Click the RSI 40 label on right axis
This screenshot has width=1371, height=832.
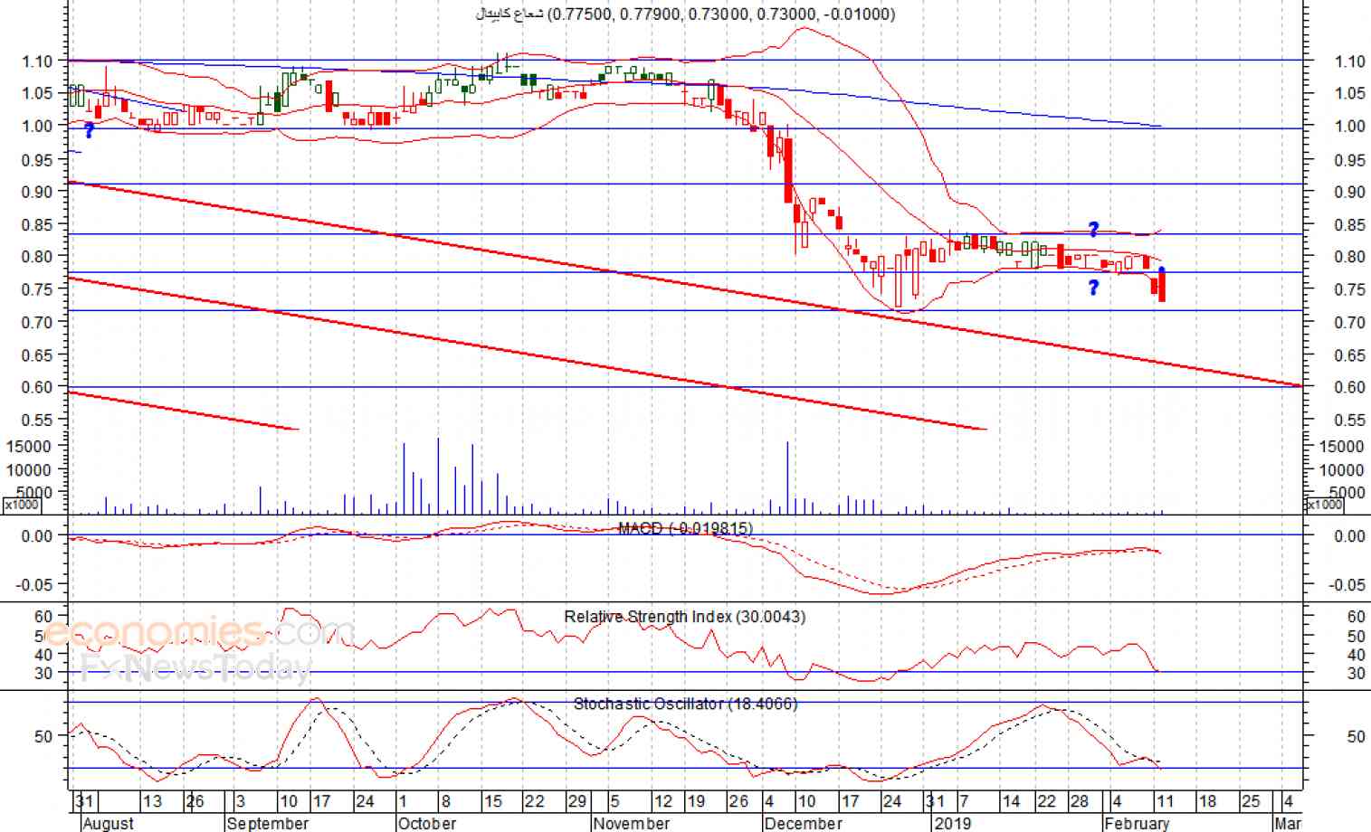pyautogui.click(x=1356, y=655)
